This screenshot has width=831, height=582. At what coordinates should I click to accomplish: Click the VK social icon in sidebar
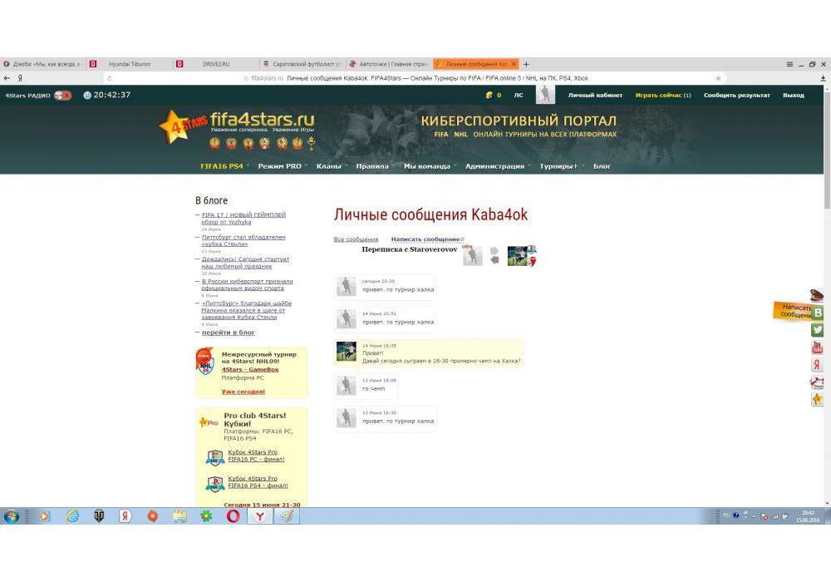point(818,313)
